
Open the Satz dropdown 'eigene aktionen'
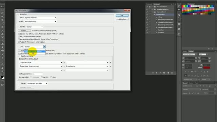41,18
